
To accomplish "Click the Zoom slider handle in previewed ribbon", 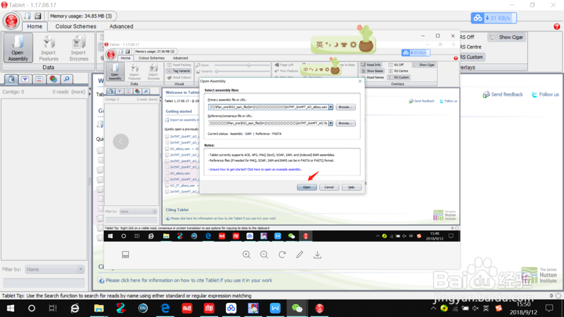I will point(249,65).
